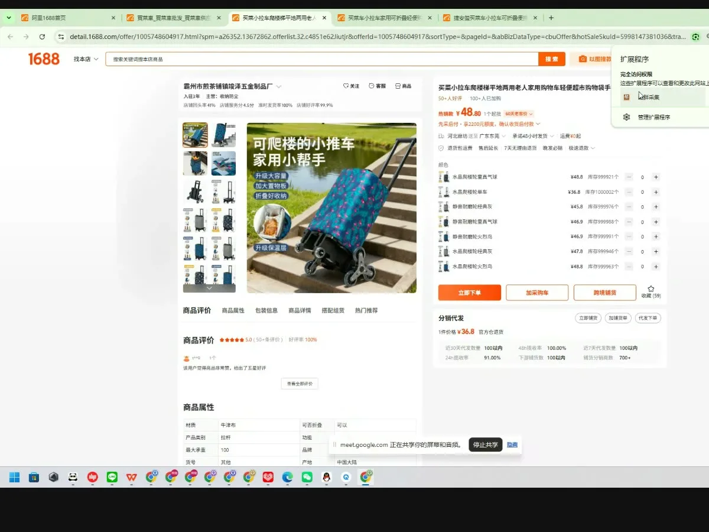This screenshot has width=709, height=532.
Task: Reload the page
Action: 42,37
